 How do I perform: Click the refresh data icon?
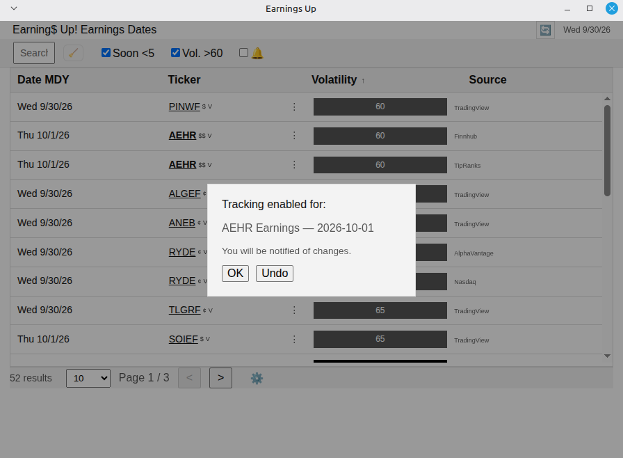[x=545, y=30]
